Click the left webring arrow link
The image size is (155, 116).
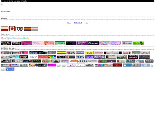pos(69,23)
